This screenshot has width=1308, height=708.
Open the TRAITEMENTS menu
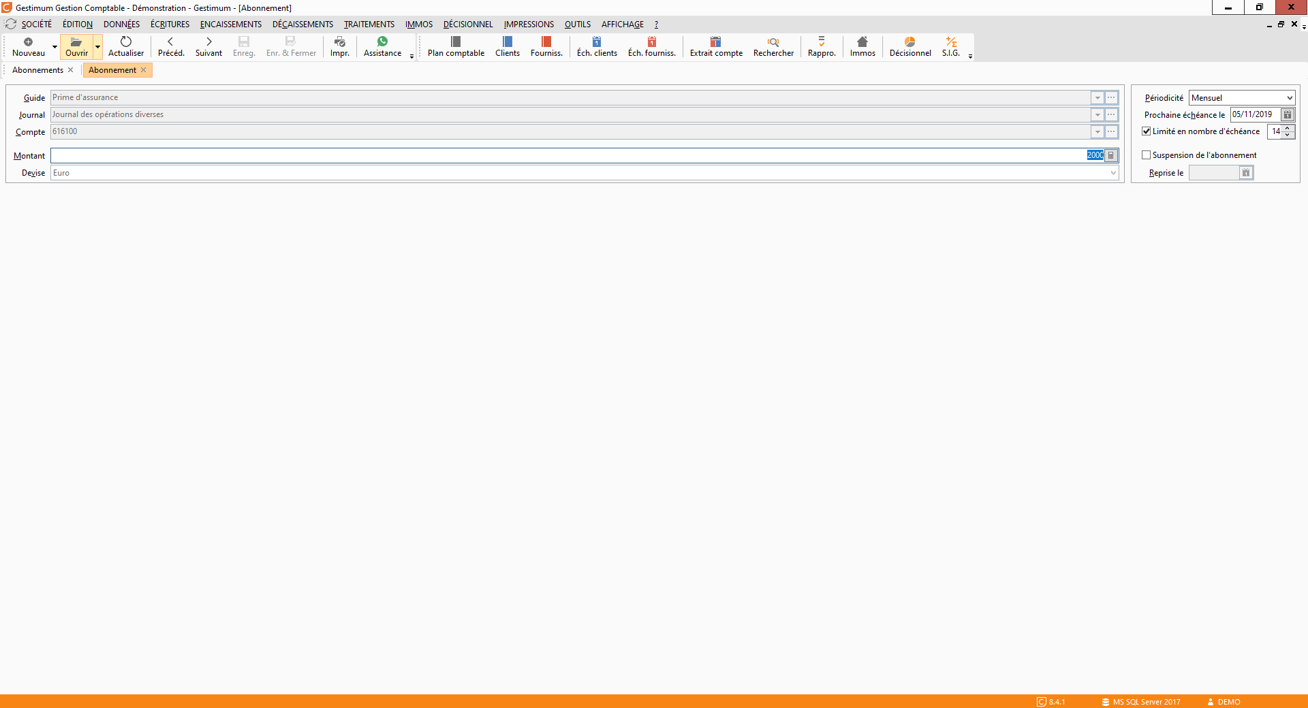(x=369, y=25)
